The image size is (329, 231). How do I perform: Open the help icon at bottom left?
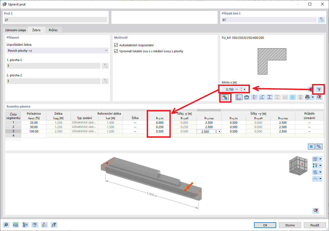pos(6,225)
